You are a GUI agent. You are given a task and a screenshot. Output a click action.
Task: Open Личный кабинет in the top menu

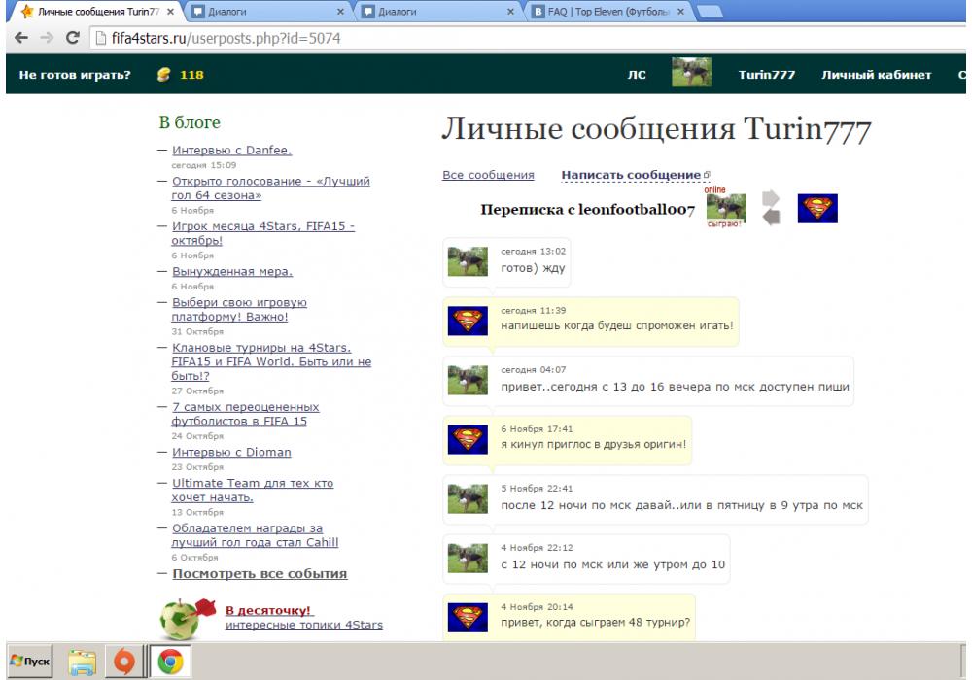coord(876,75)
